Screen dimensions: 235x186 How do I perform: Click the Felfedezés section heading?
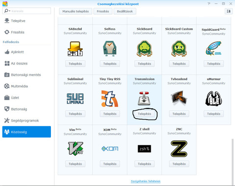coord(11,42)
